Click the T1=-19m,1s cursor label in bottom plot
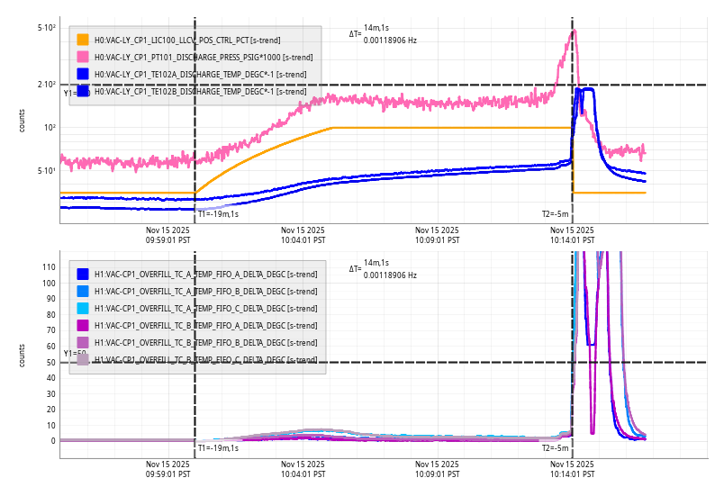 218,447
